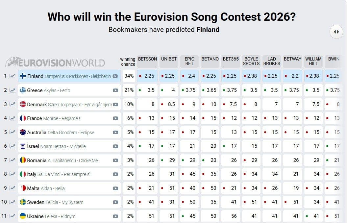Click Denmark's 10% winning chance cell

(129, 104)
